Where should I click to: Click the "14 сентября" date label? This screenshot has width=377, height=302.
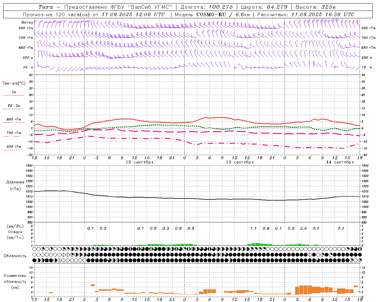[x=340, y=162]
